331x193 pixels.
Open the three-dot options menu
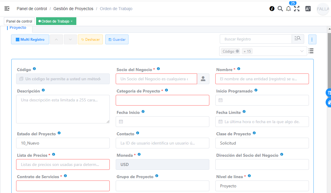point(312,39)
